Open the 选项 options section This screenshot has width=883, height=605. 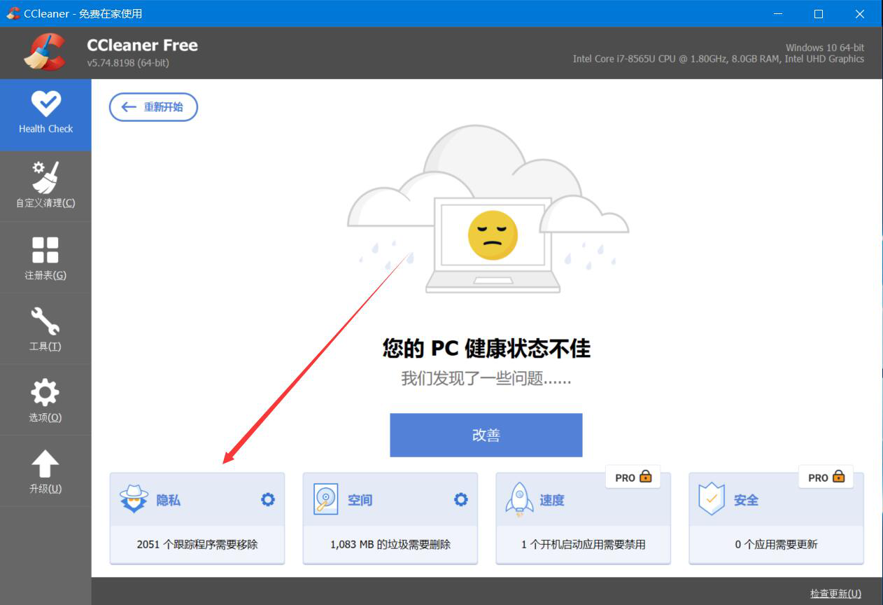(45, 400)
